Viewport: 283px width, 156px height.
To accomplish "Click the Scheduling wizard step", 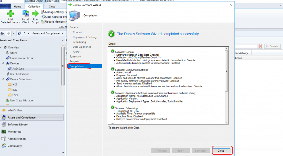I will coord(79,42).
